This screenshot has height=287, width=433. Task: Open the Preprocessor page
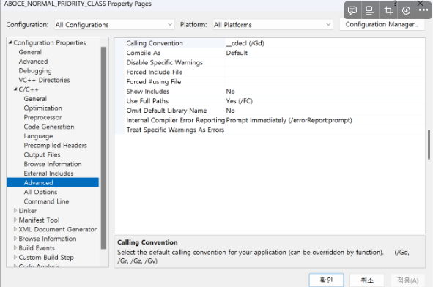(x=42, y=117)
